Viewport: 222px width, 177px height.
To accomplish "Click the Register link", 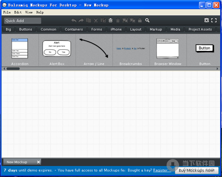I will [x=162, y=170].
